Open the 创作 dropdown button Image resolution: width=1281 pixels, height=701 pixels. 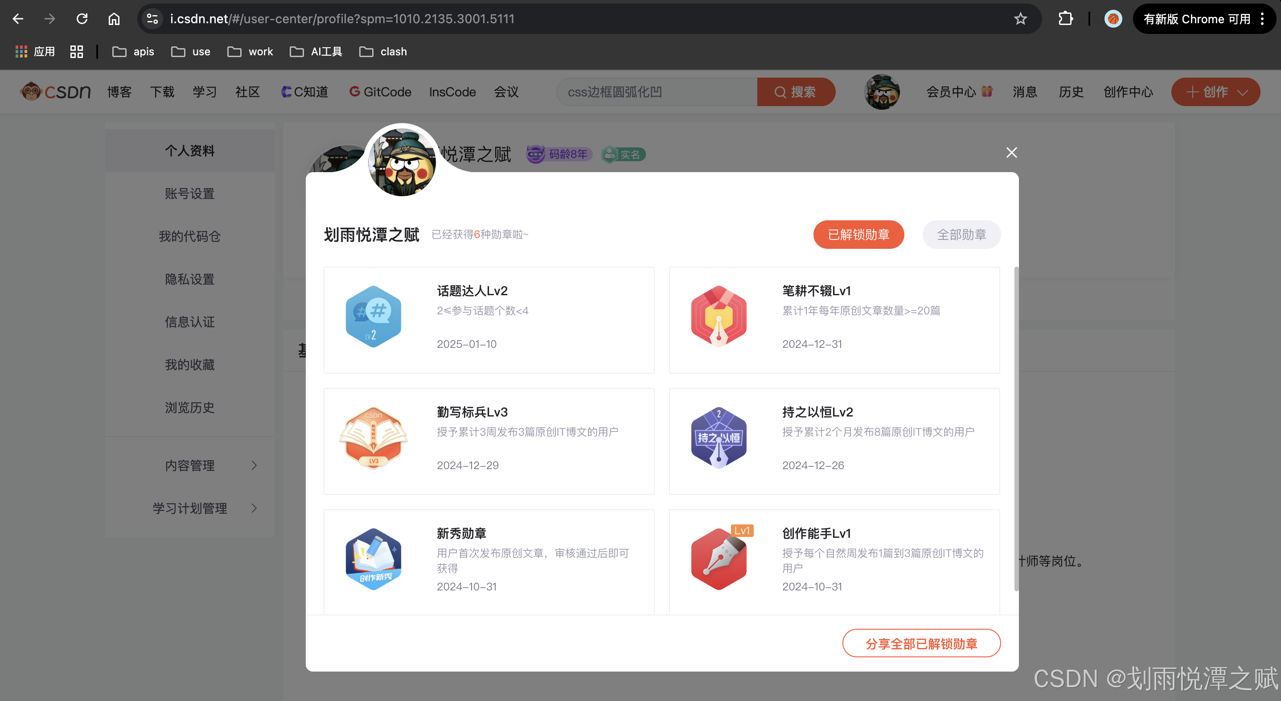pyautogui.click(x=1215, y=92)
